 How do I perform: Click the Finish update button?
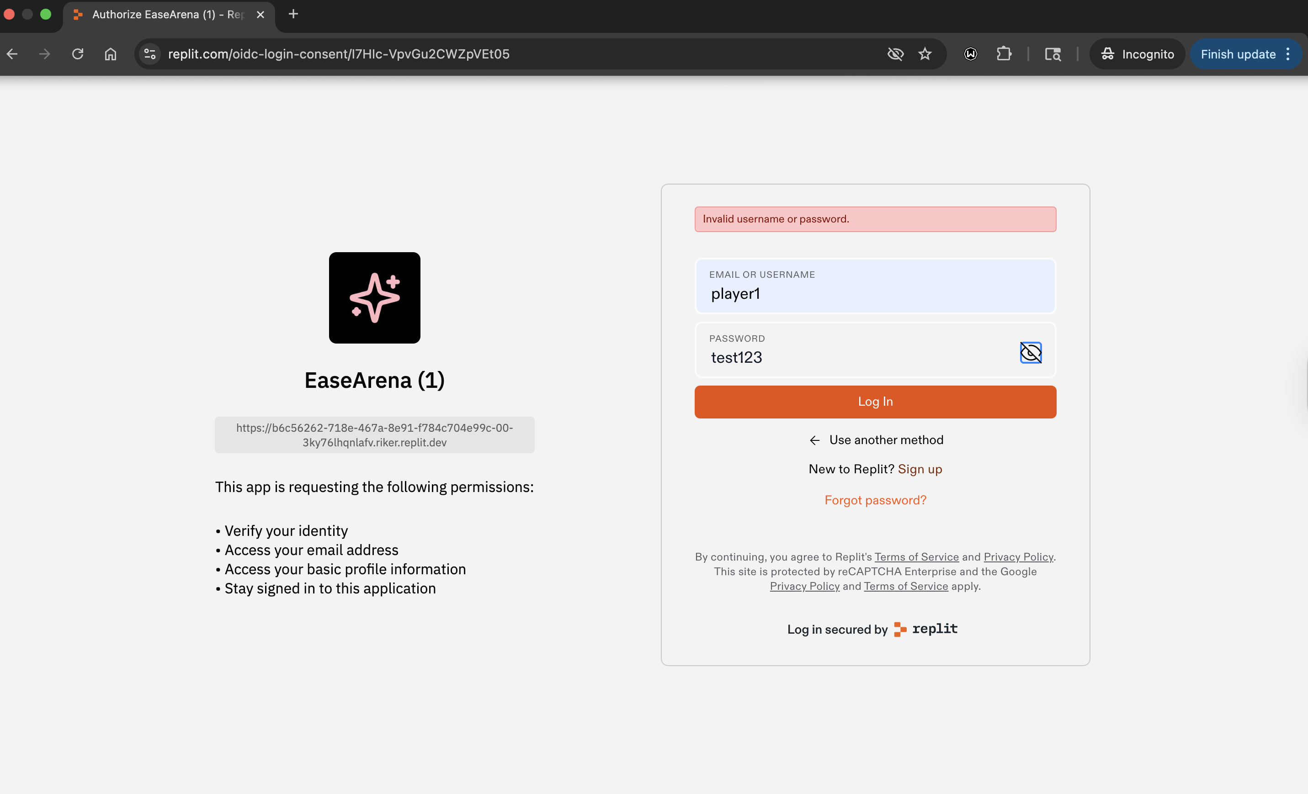1238,54
